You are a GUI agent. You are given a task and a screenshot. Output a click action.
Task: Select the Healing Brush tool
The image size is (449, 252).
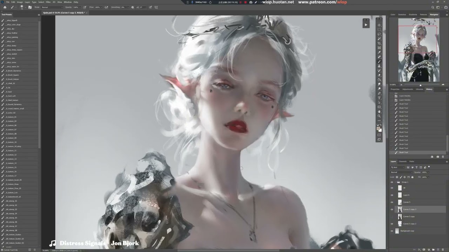pyautogui.click(x=379, y=57)
